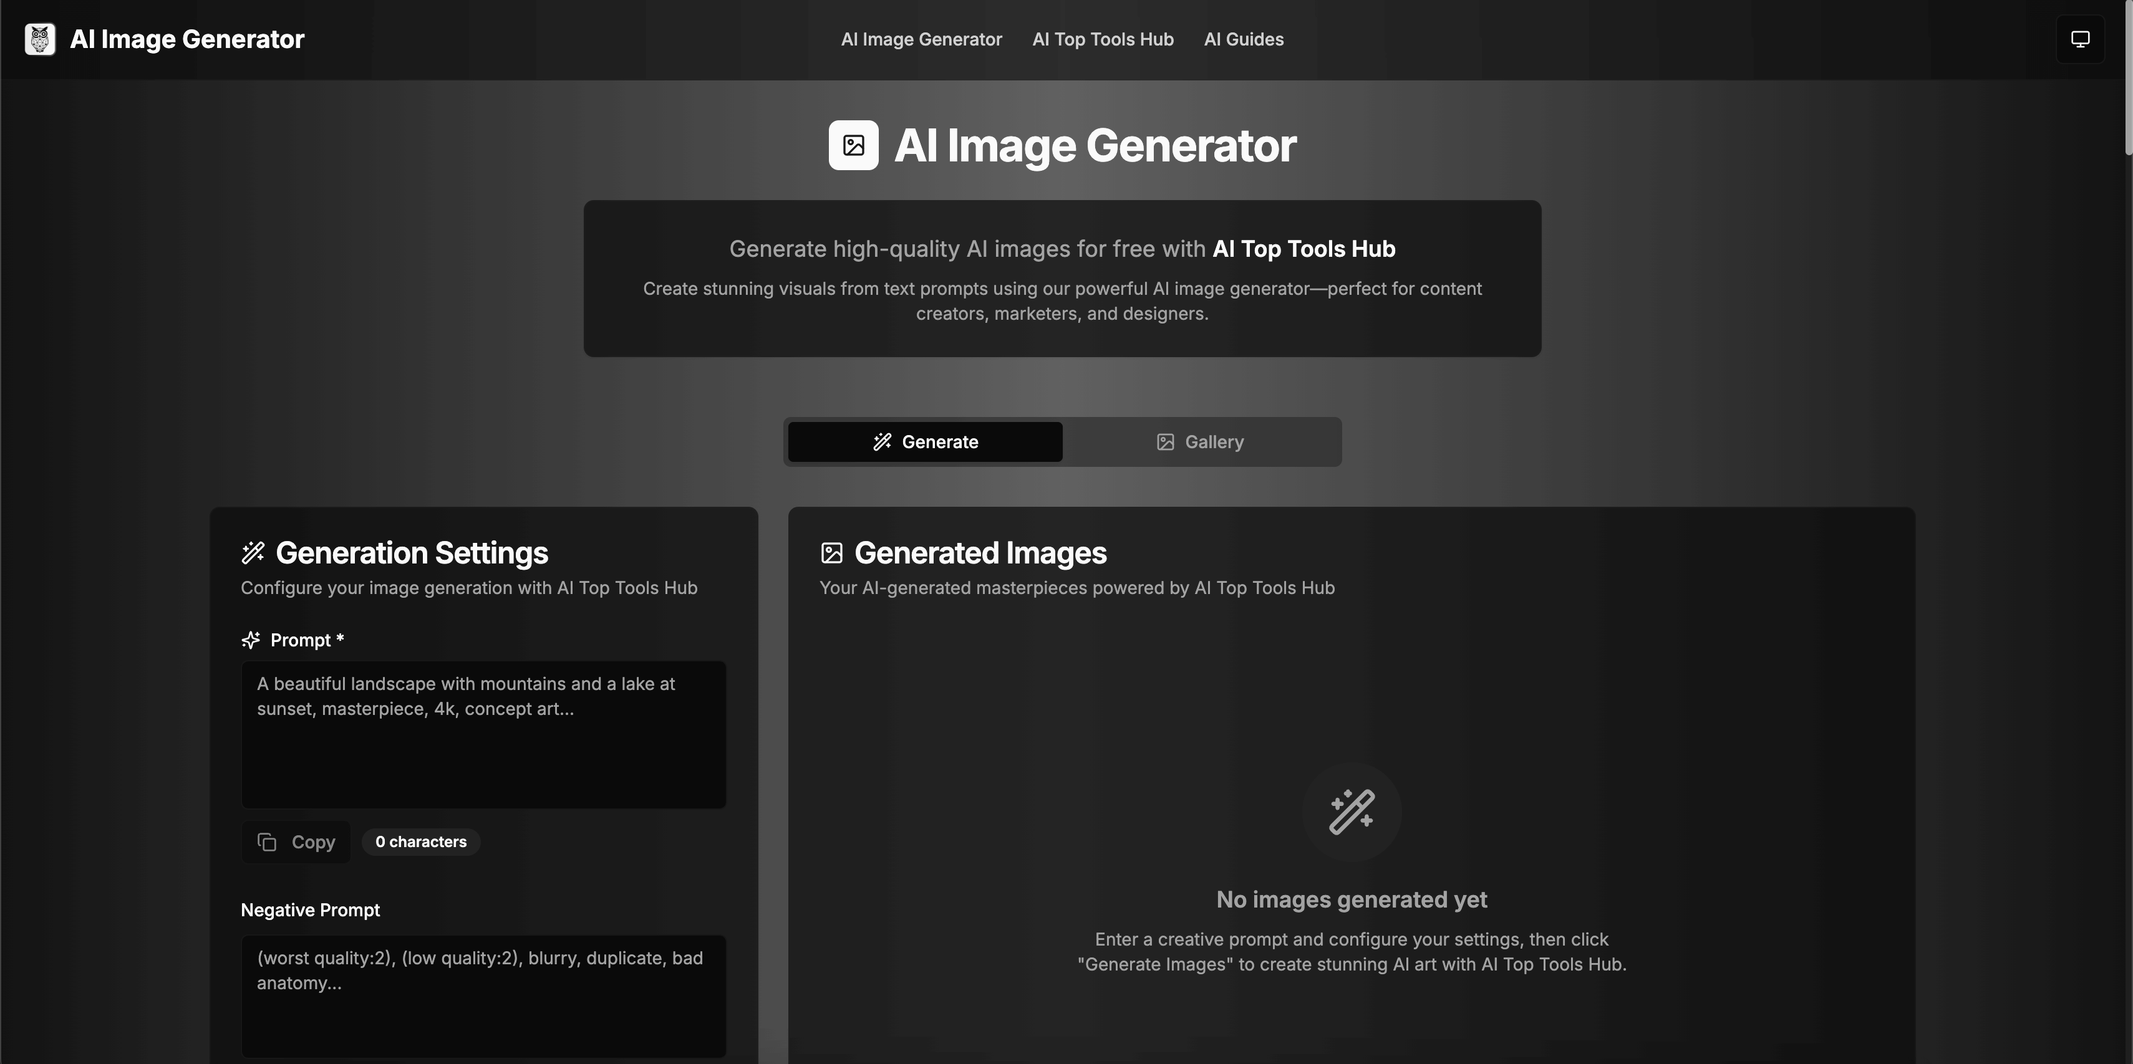The height and width of the screenshot is (1064, 2133).
Task: Click inside the Prompt text area
Action: [x=483, y=734]
